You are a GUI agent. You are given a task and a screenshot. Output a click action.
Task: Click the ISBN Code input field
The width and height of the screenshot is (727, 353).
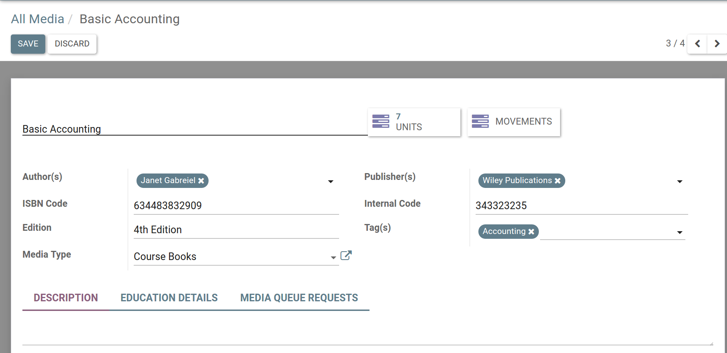pos(236,206)
